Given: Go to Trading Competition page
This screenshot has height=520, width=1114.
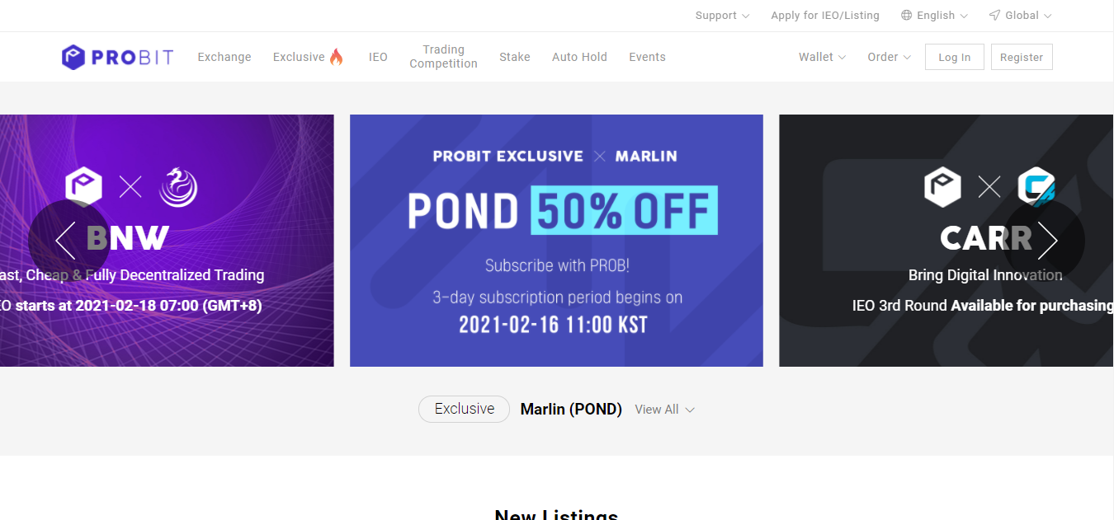Looking at the screenshot, I should [x=443, y=57].
